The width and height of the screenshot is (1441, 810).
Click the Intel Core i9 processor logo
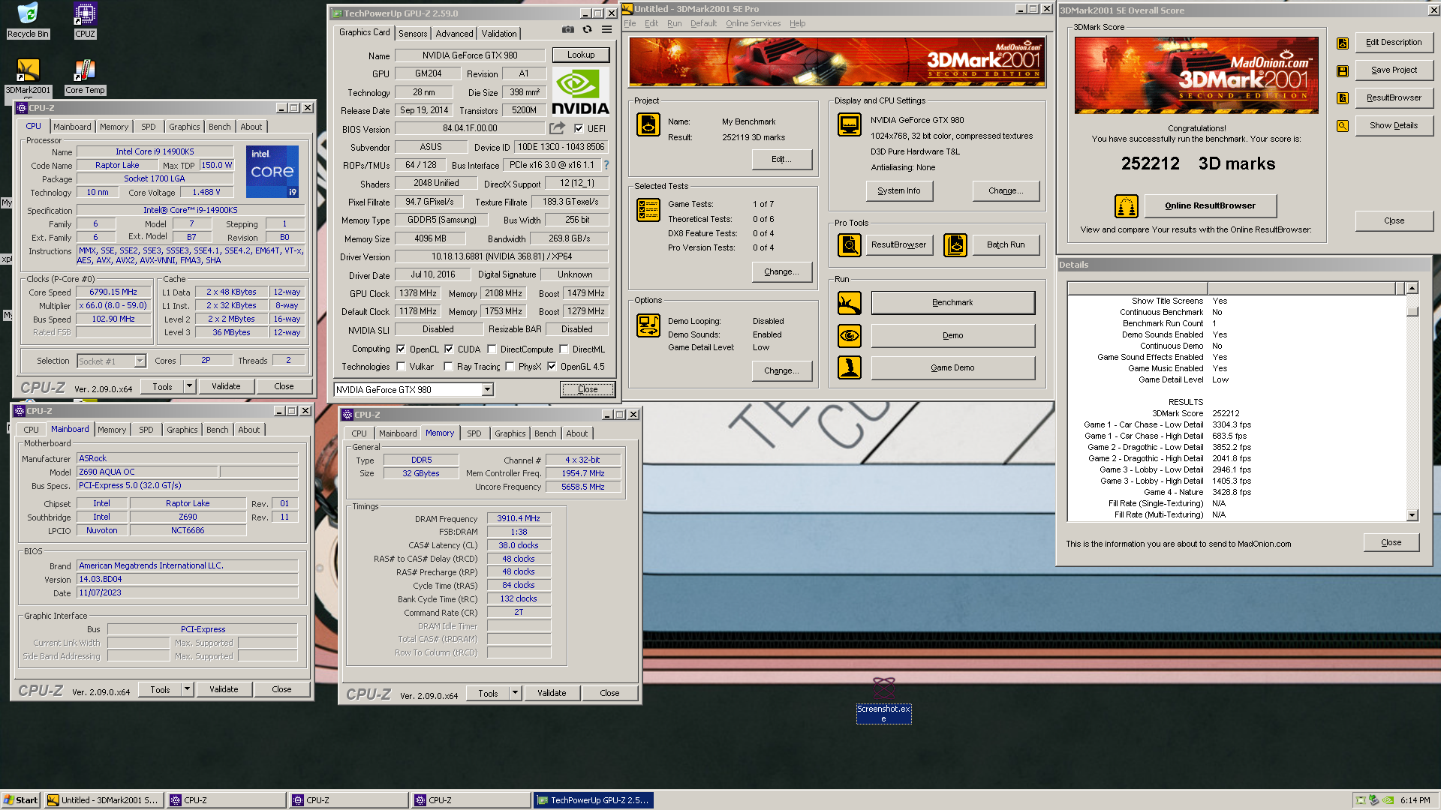coord(272,172)
